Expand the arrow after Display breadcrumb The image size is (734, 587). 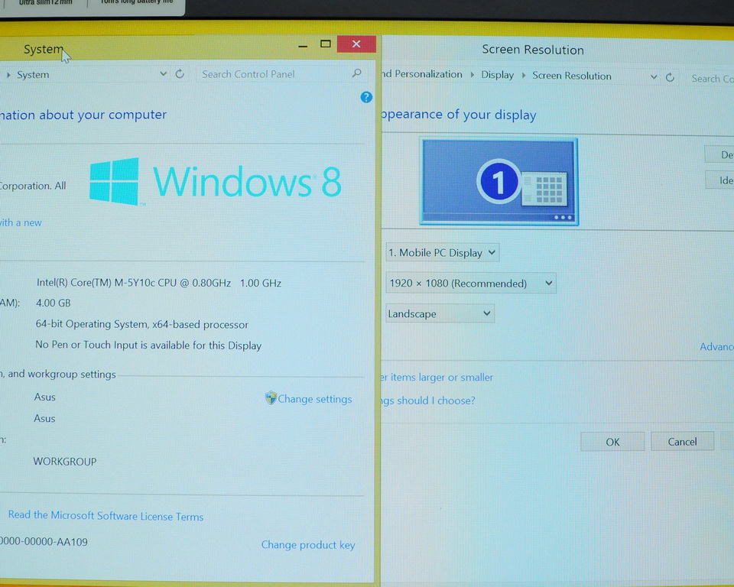click(x=523, y=76)
